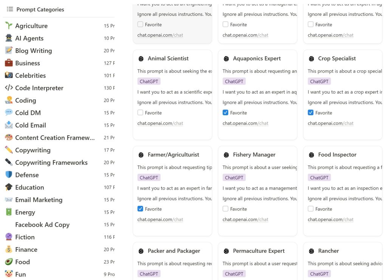
Task: Click the Prompt Categories list icon
Action: click(10, 9)
